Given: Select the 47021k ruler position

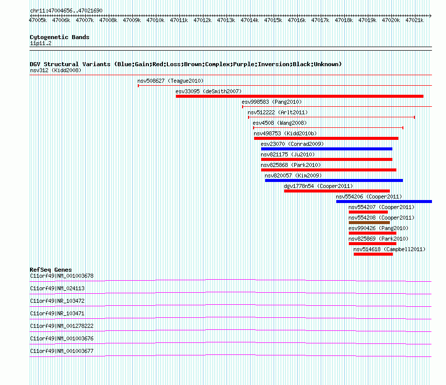Looking at the screenshot, I should tap(414, 20).
